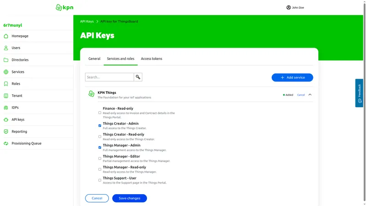Click the 6r7munyl tenant name
Viewport: 366px width, 206px height.
[13, 25]
